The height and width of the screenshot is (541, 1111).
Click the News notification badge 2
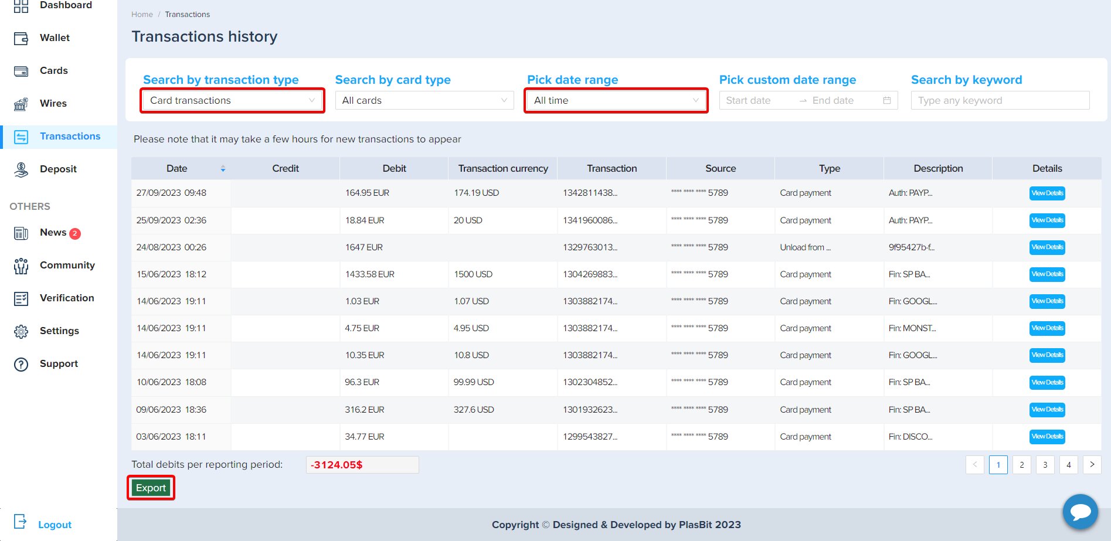(x=75, y=233)
